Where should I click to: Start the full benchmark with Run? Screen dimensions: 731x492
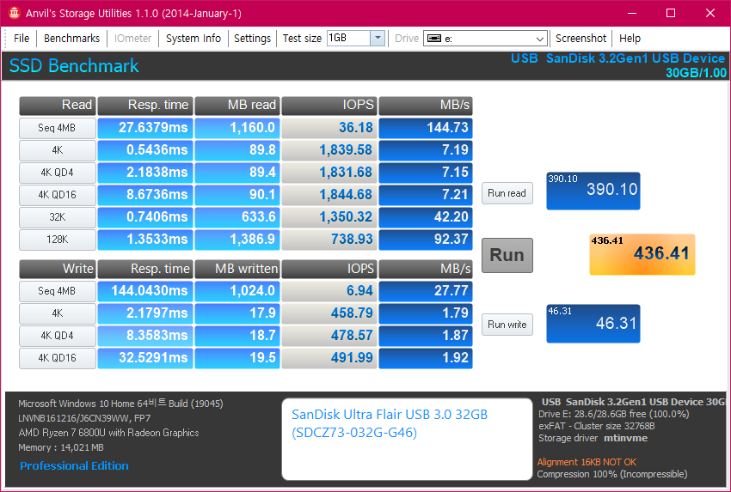pos(507,255)
